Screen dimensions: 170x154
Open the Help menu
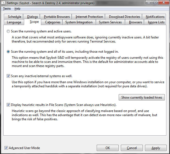[x=17, y=9]
